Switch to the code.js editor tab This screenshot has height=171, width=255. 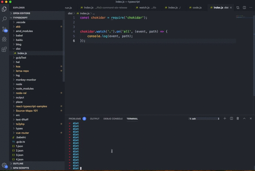(x=197, y=8)
